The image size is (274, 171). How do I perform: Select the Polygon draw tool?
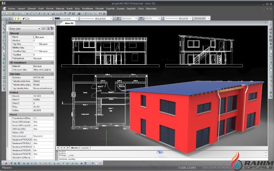point(4,37)
